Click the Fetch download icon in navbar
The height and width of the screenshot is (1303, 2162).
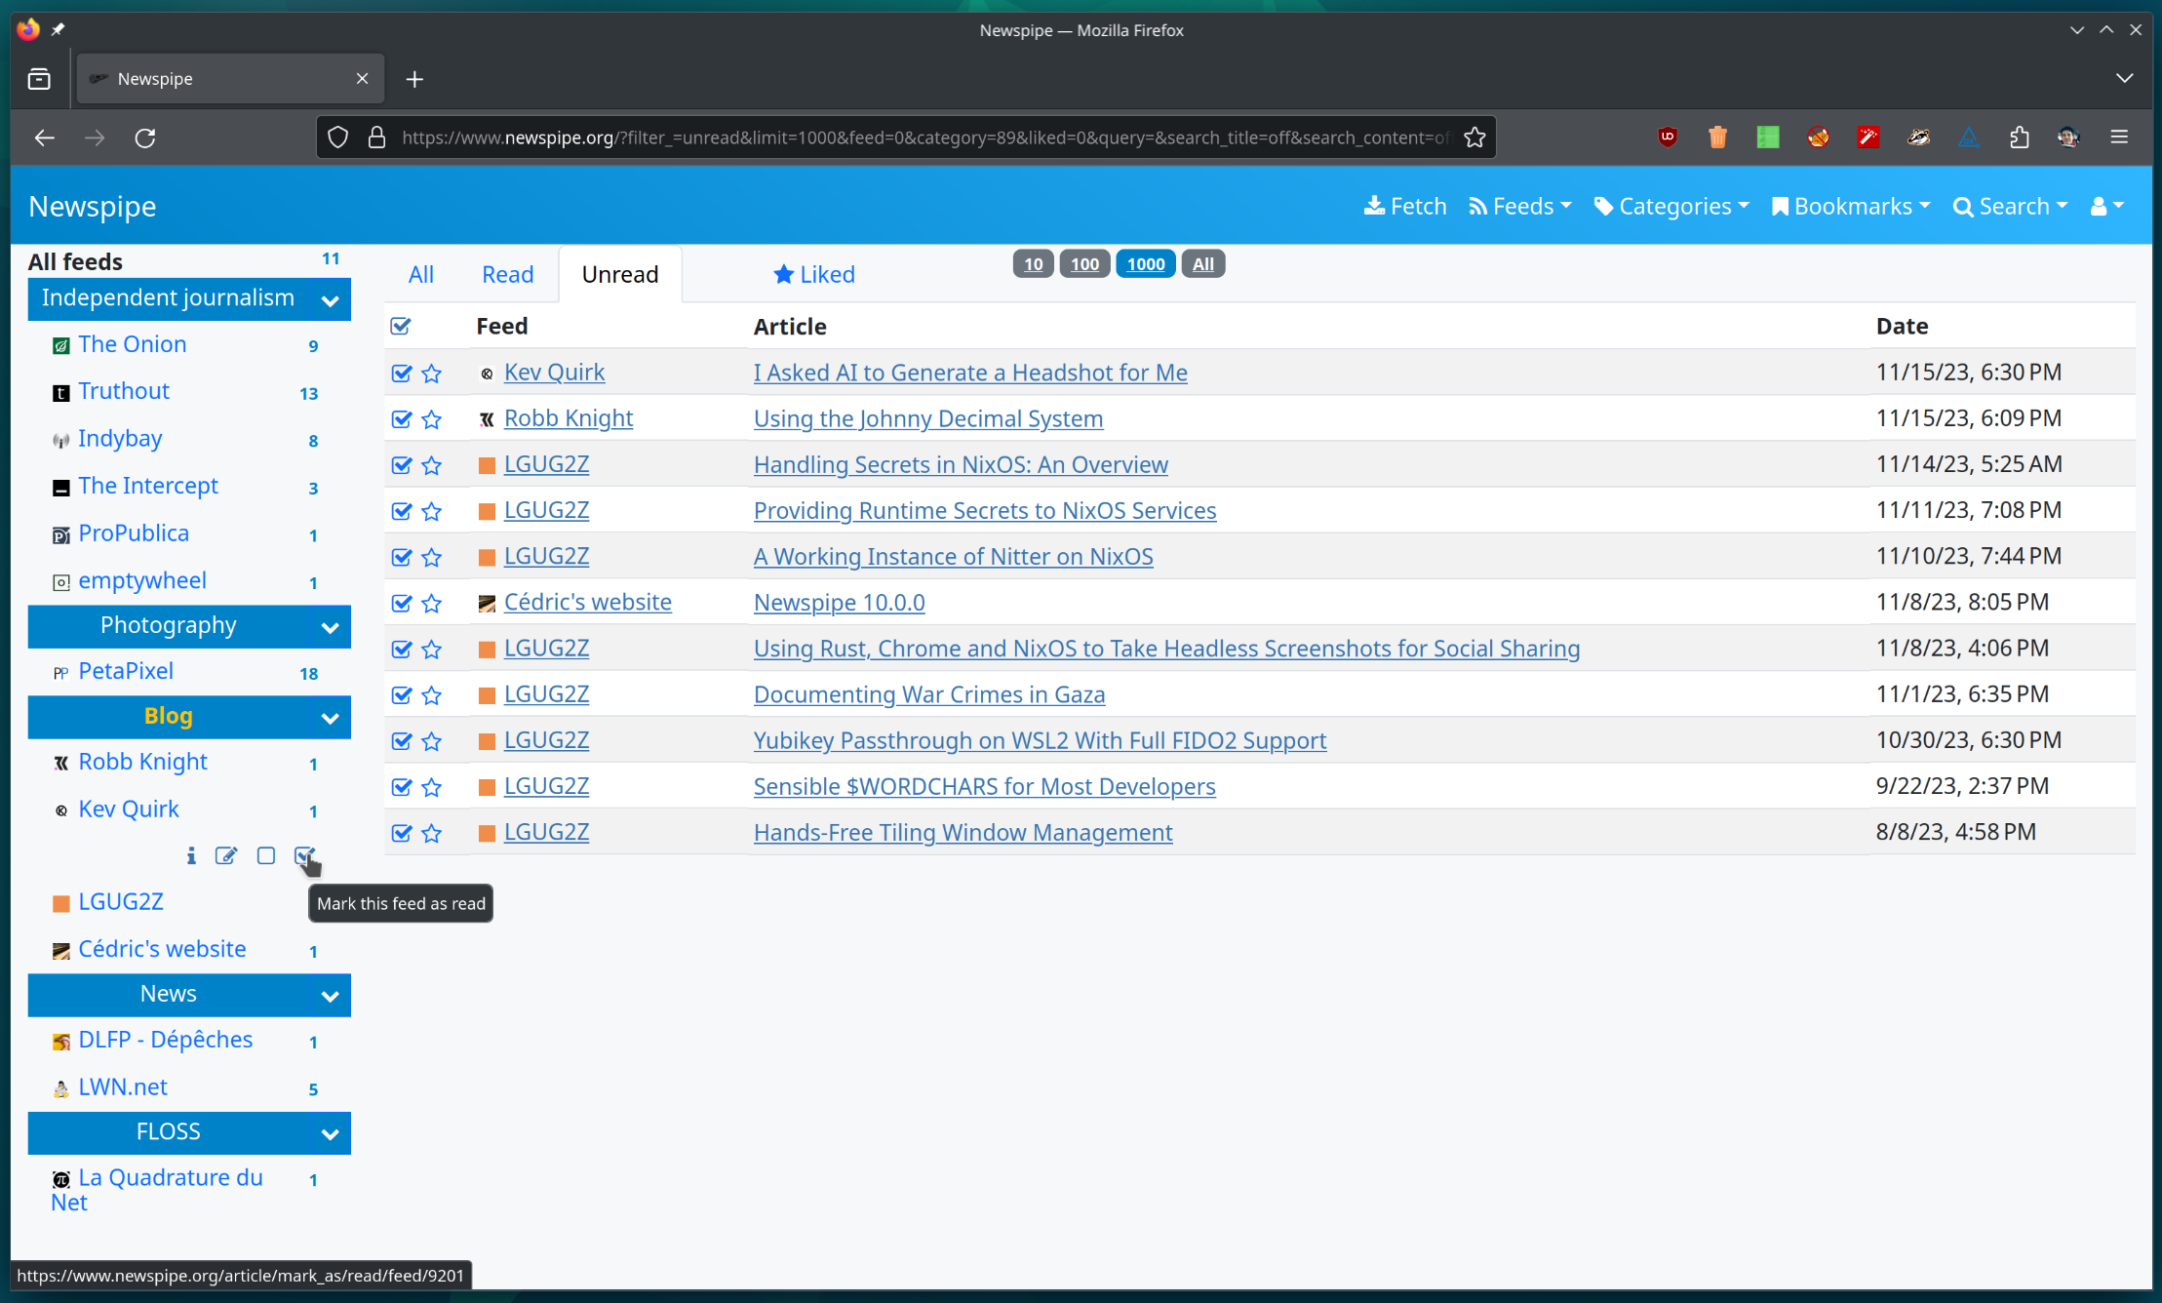1374,206
